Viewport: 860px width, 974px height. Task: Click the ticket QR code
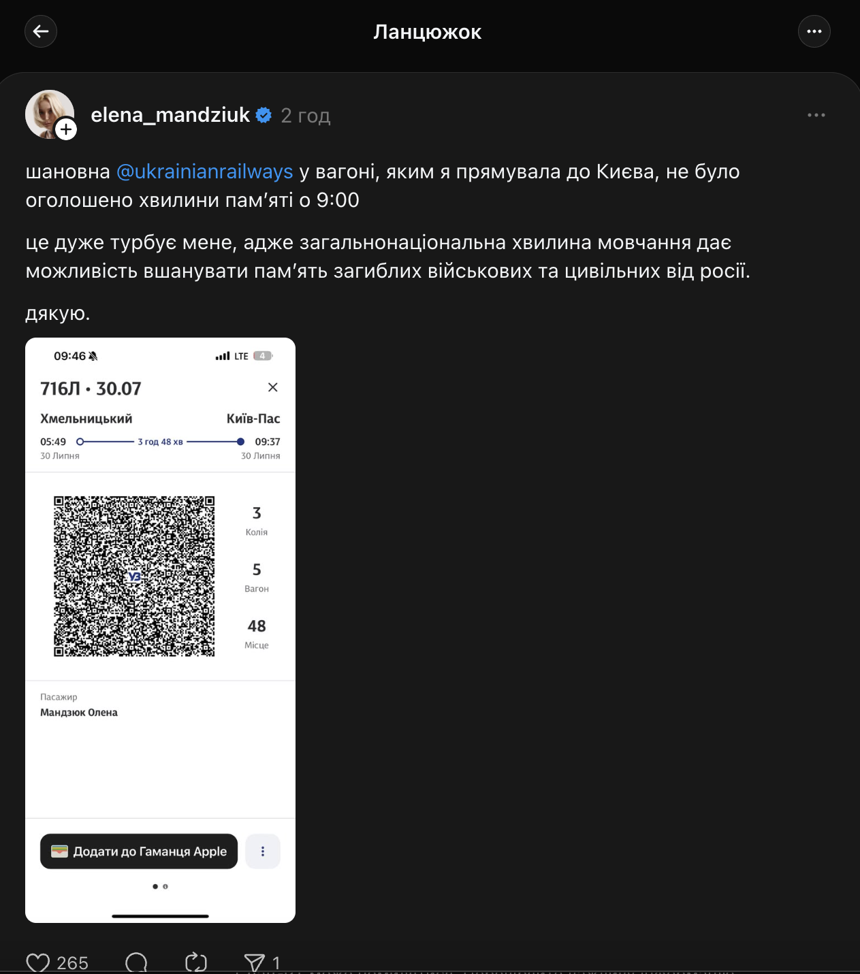[134, 576]
